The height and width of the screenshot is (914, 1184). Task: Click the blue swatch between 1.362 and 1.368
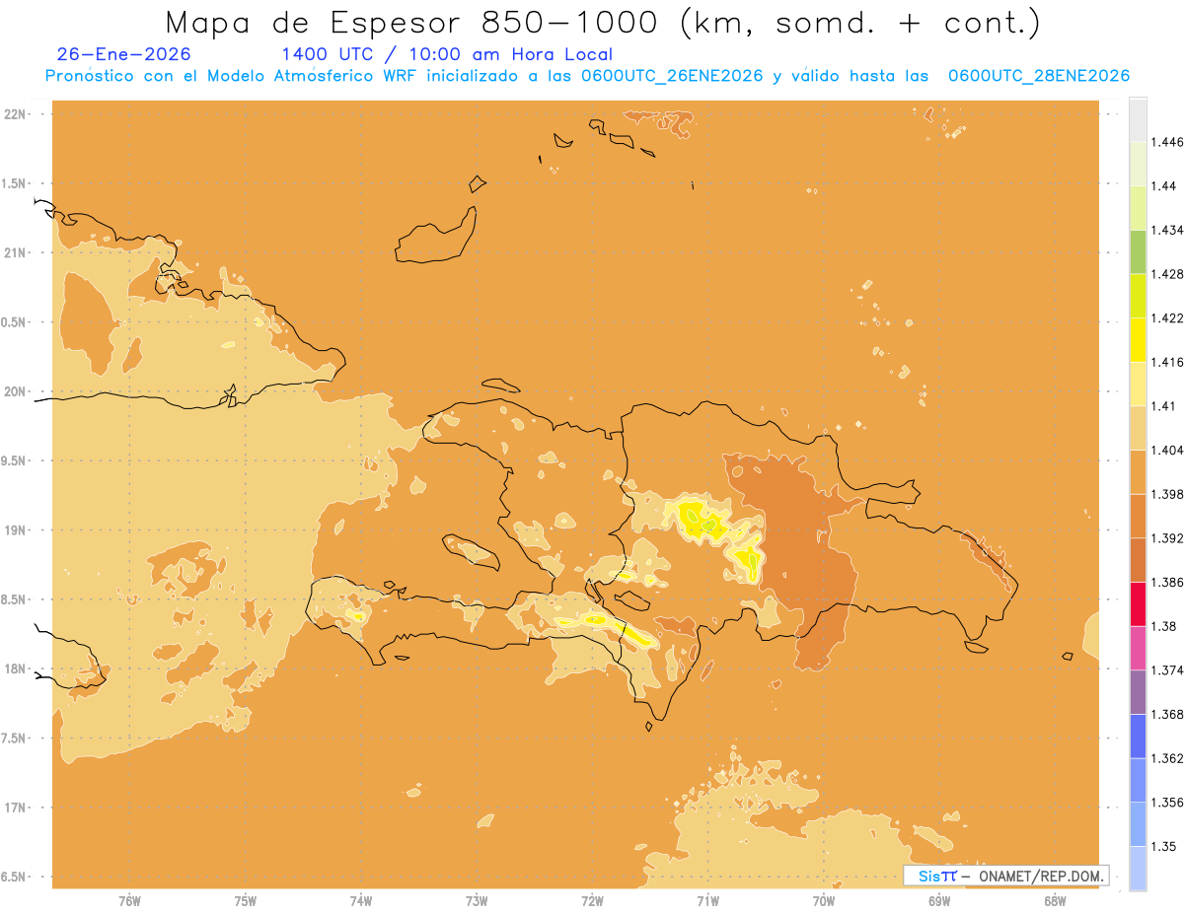click(1138, 737)
